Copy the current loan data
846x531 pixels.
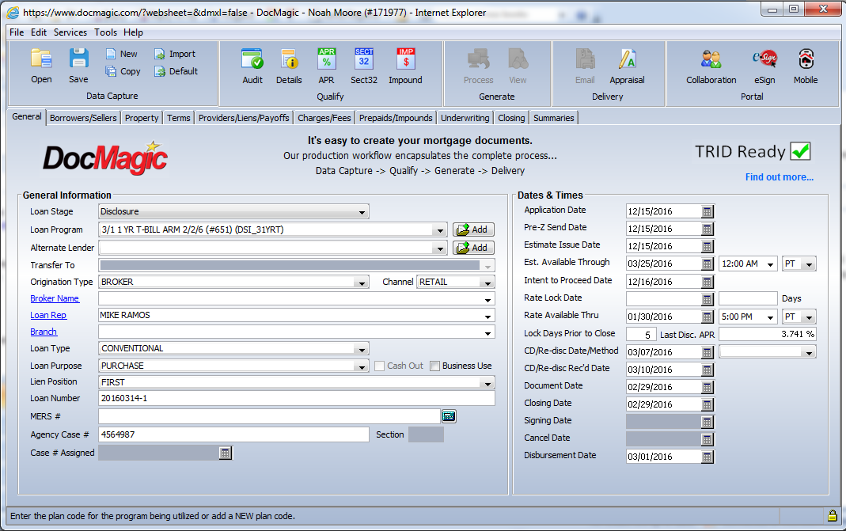tap(123, 71)
